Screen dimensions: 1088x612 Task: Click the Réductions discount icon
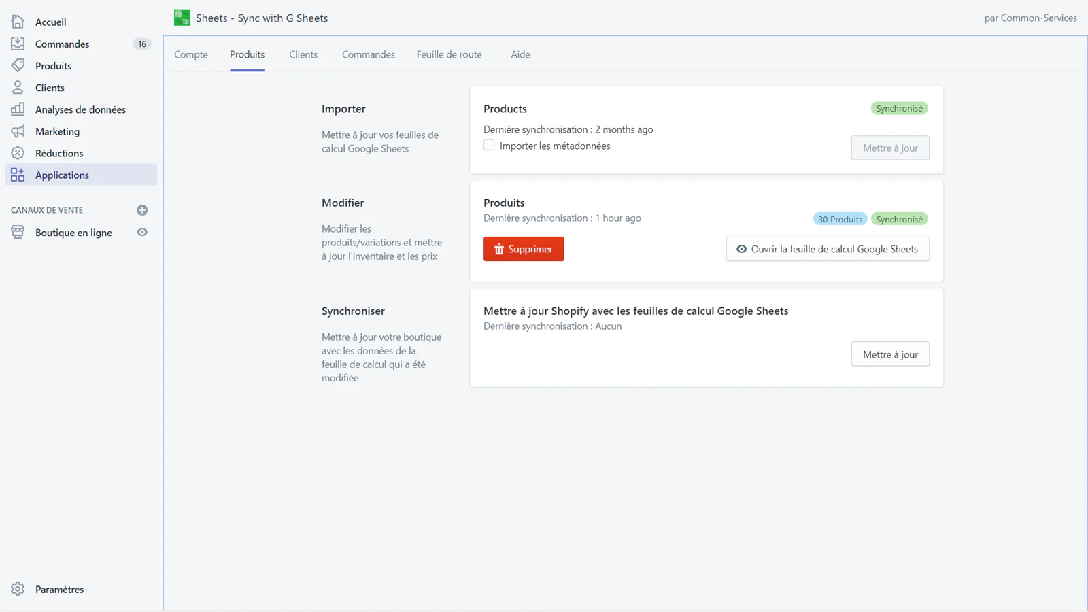[x=18, y=153]
